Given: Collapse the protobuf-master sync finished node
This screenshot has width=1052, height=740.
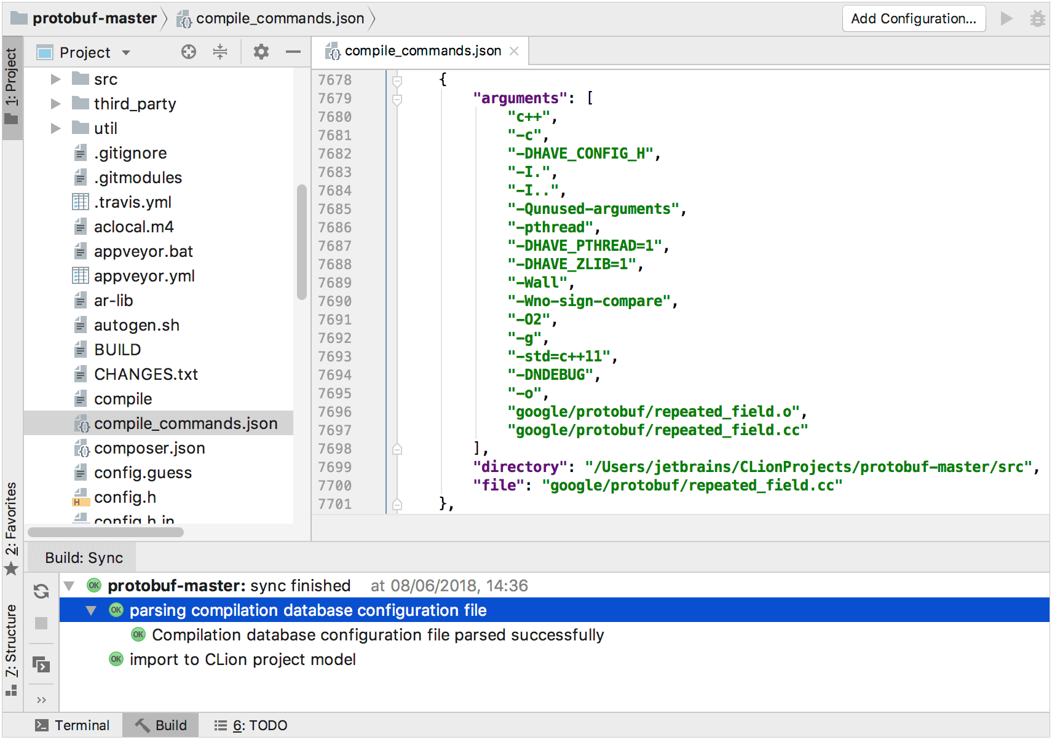Looking at the screenshot, I should [69, 586].
